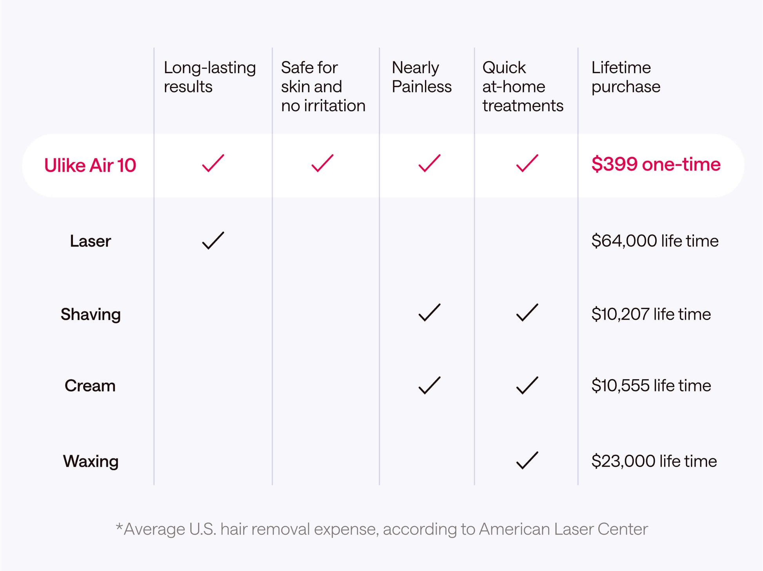Viewport: 763px width, 571px height.
Task: Click Cream nearly painless checkmark
Action: (x=429, y=385)
